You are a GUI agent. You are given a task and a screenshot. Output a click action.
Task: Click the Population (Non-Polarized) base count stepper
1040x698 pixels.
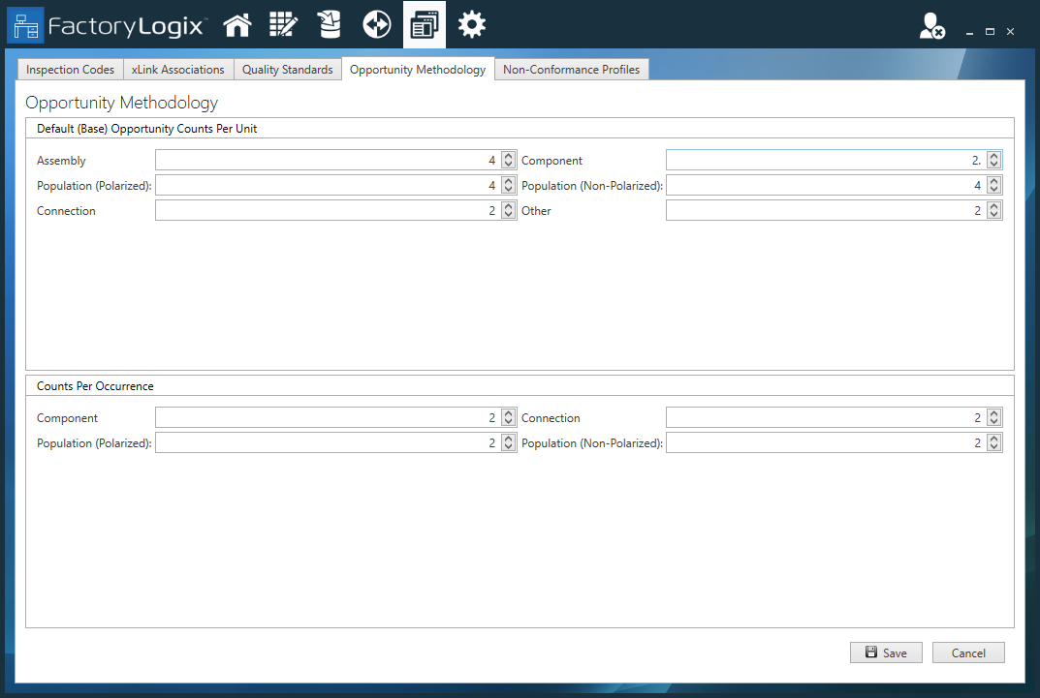tap(993, 186)
